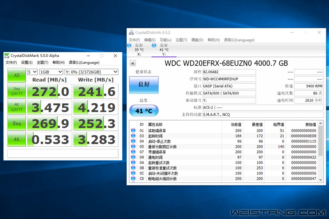The image size is (329, 219).
Task: Select the Y: disk status orb
Action: coord(154,45)
